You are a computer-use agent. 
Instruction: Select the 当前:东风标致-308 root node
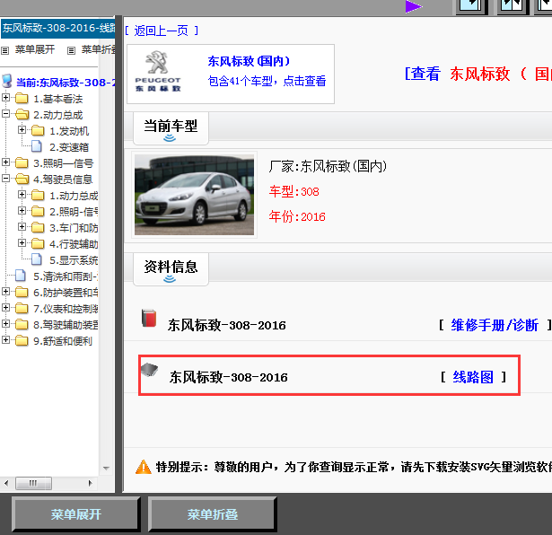click(66, 83)
